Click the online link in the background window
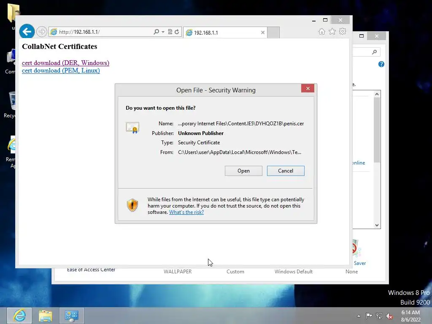 tap(359, 163)
